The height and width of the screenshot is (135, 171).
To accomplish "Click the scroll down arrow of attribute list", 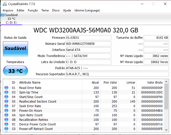I will (166, 130).
